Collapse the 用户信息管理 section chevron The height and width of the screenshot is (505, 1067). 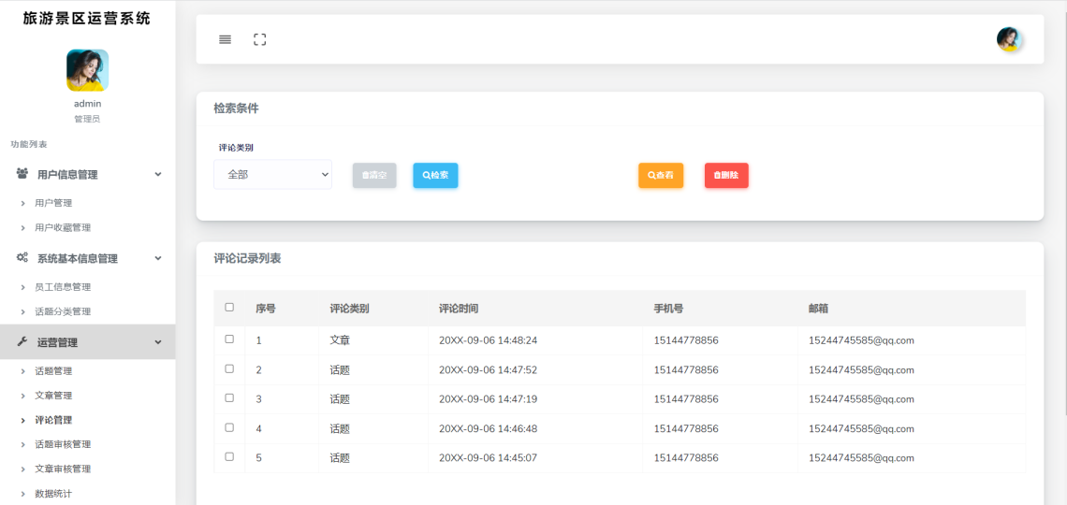coord(158,174)
